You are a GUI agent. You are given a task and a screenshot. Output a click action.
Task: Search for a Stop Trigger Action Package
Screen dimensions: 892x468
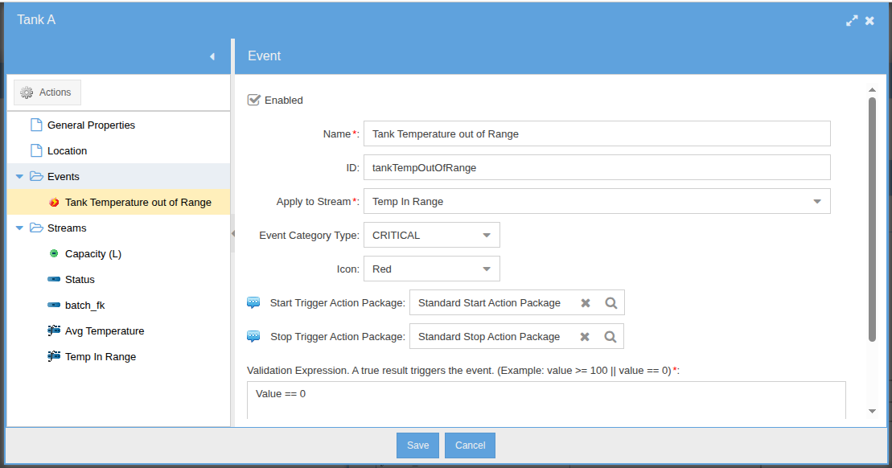coord(610,337)
